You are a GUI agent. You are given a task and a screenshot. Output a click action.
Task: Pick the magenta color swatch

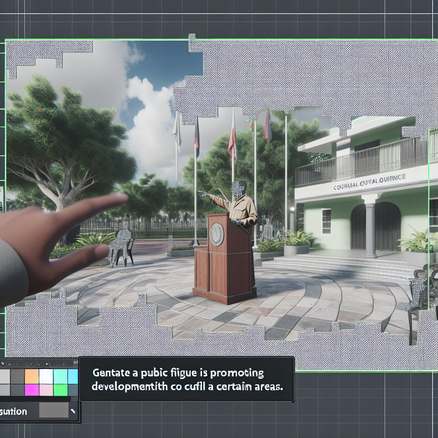pyautogui.click(x=32, y=390)
